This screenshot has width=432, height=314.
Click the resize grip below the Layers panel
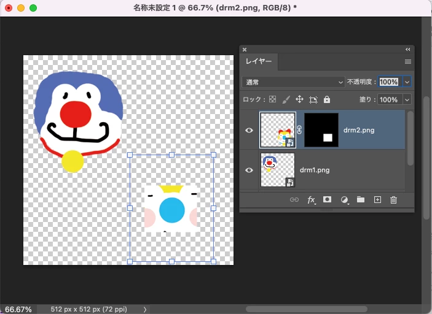(x=326, y=210)
